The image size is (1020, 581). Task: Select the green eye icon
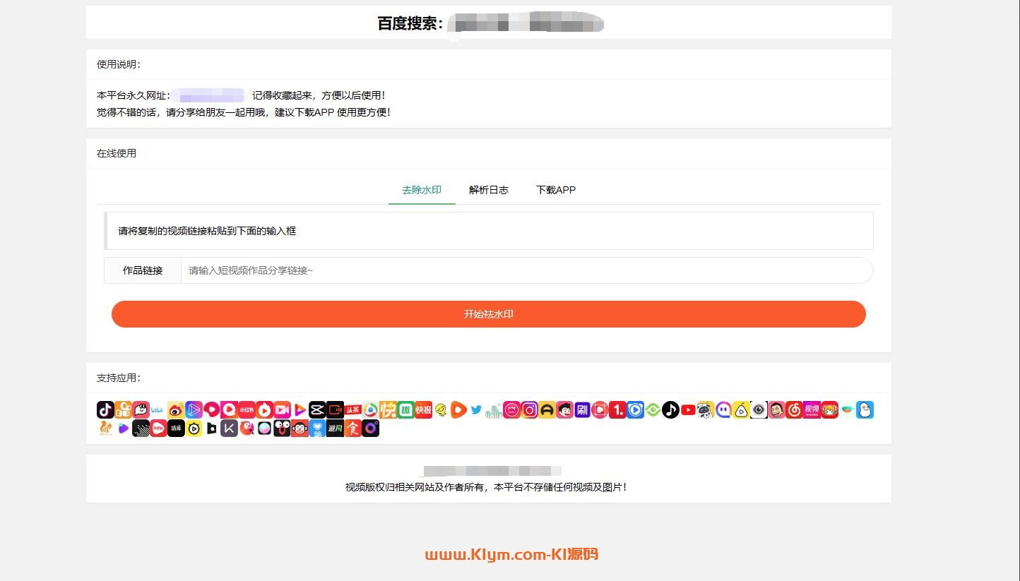coord(653,410)
